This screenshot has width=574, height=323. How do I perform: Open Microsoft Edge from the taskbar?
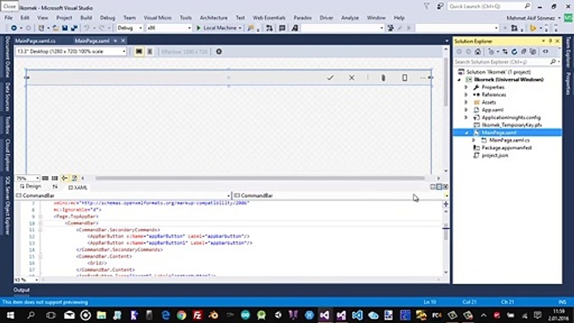pyautogui.click(x=165, y=315)
